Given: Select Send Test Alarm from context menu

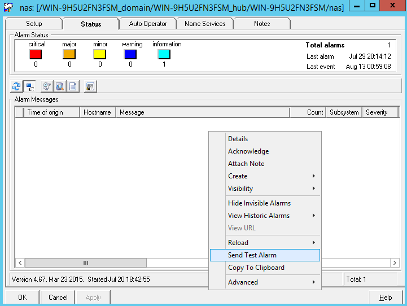Looking at the screenshot, I should pyautogui.click(x=252, y=255).
